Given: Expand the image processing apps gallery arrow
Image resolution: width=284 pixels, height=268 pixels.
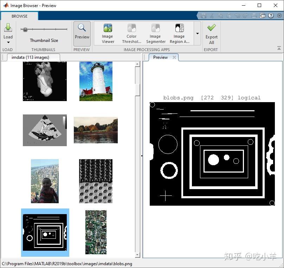Looking at the screenshot, I should click(x=198, y=33).
